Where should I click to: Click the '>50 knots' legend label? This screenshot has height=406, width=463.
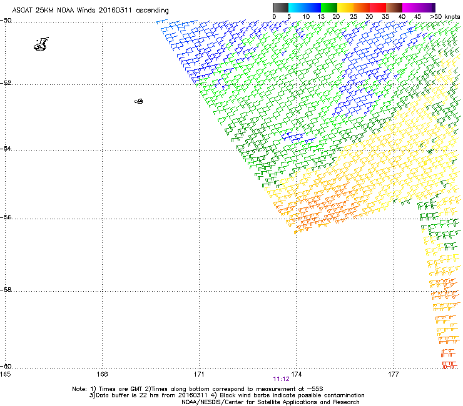[x=445, y=17]
